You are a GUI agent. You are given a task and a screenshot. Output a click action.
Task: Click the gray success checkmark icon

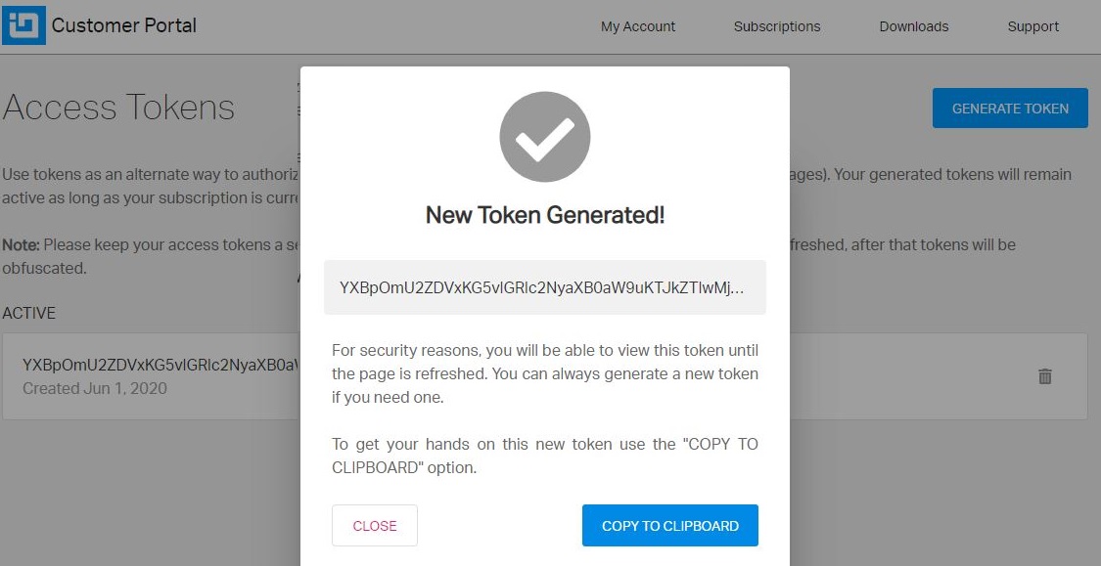(545, 137)
